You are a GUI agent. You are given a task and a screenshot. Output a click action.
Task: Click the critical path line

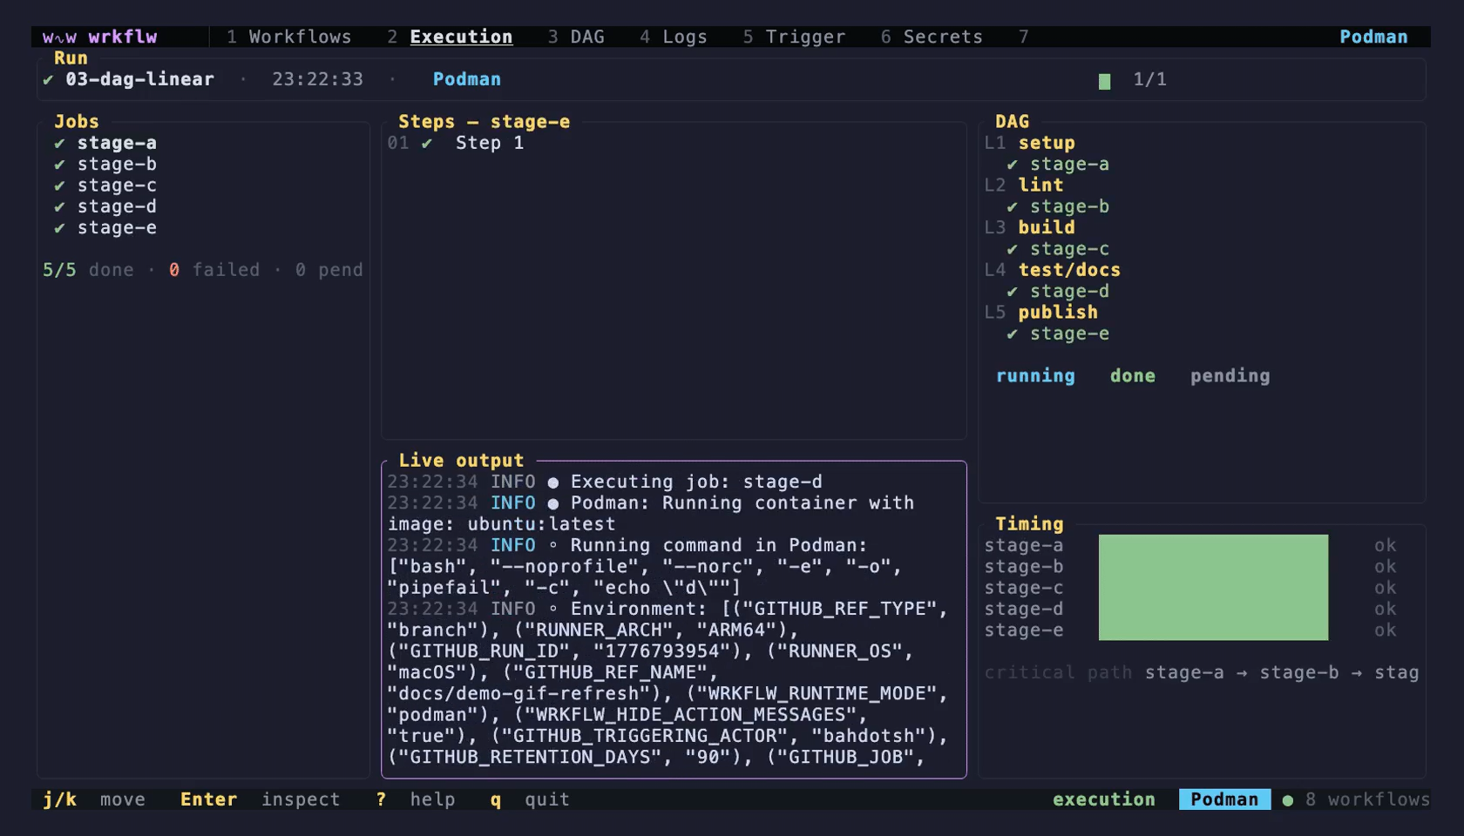(1202, 672)
